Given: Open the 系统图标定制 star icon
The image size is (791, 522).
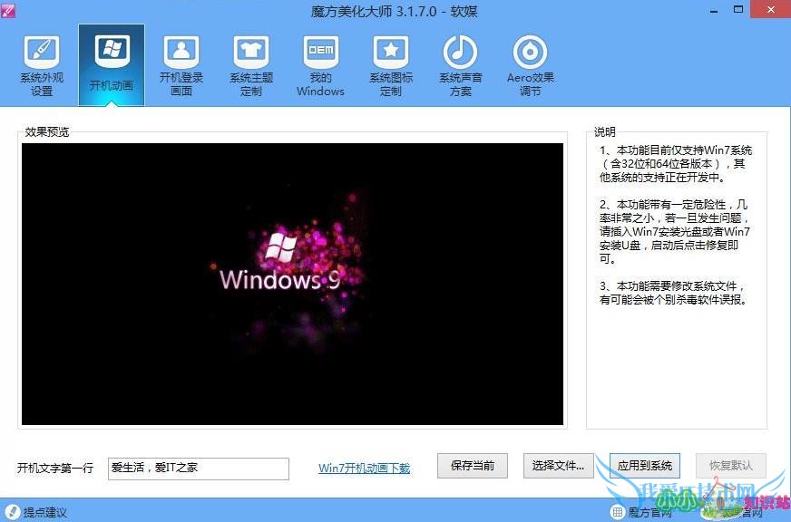Looking at the screenshot, I should point(391,65).
